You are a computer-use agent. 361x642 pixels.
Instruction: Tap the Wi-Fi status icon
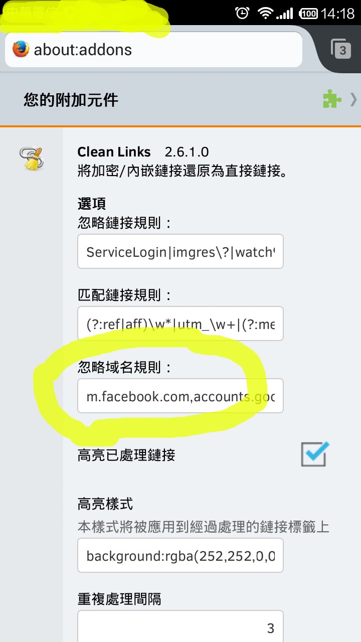pos(265,14)
